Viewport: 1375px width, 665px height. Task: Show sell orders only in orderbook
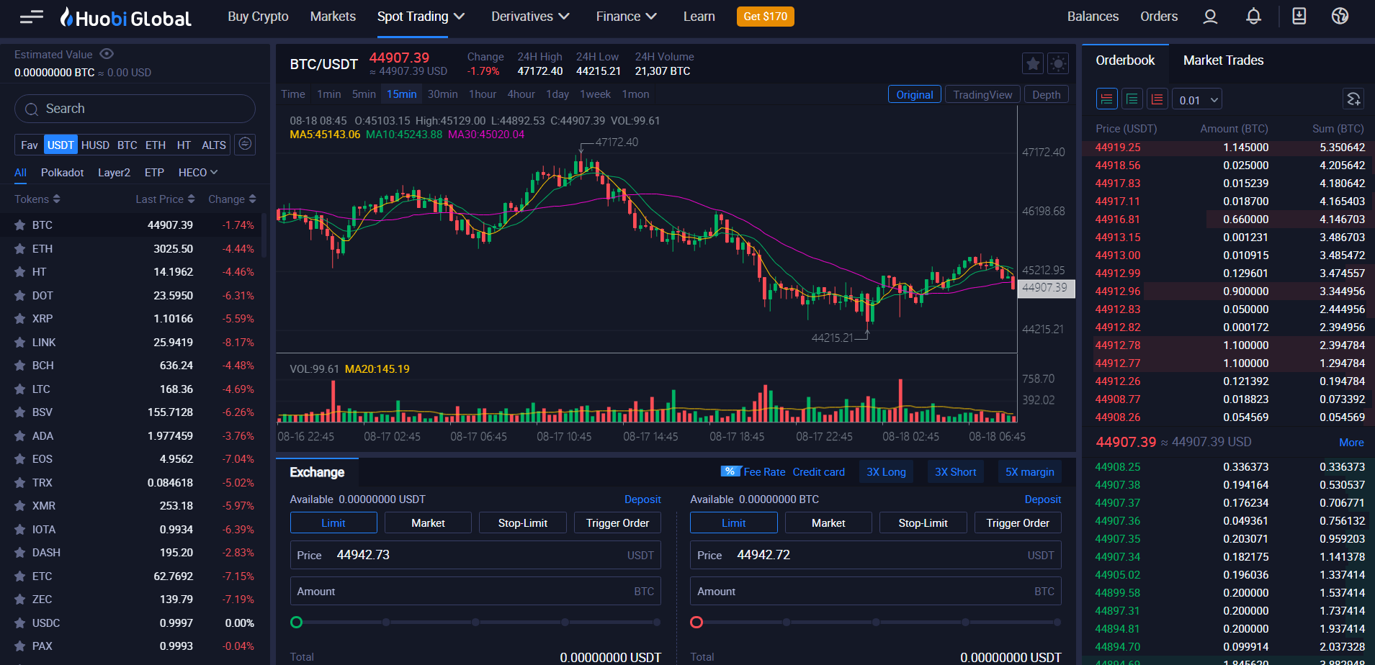click(x=1157, y=99)
